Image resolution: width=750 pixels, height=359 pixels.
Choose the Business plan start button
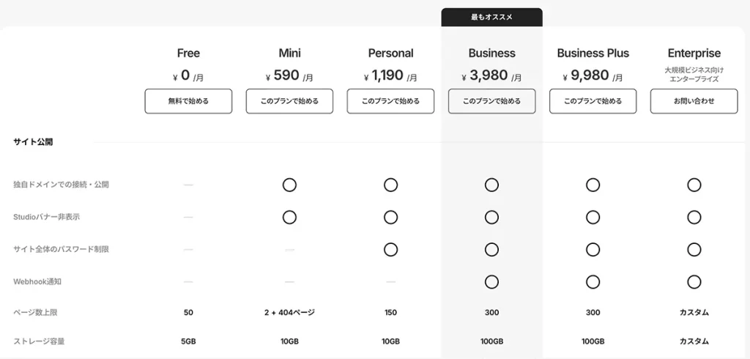[x=491, y=101]
